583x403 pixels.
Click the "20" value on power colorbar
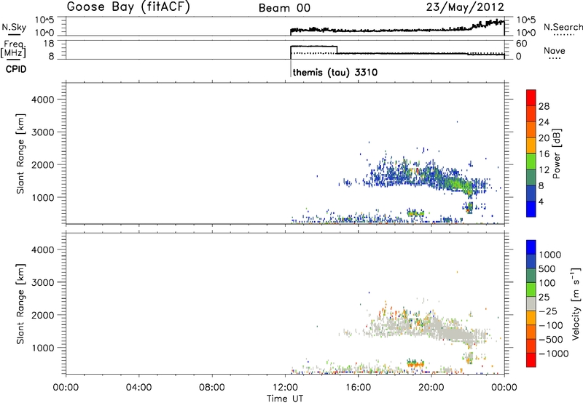pos(544,138)
